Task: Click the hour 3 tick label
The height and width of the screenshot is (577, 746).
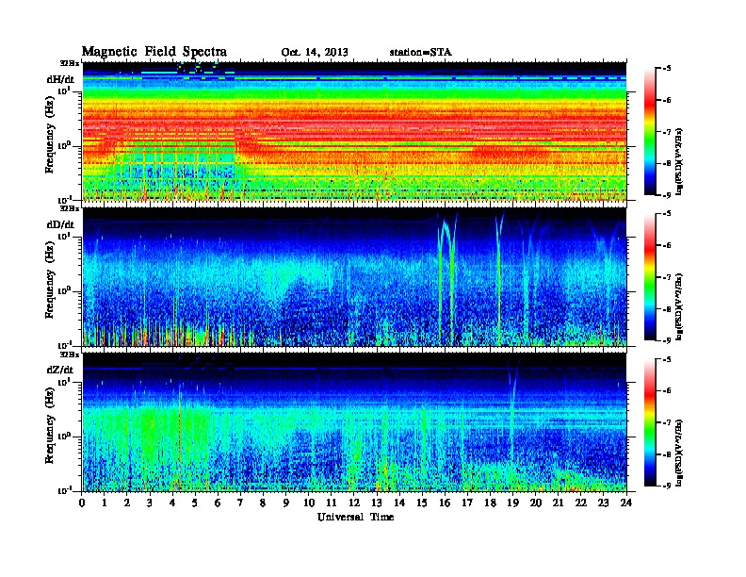Action: pos(150,503)
